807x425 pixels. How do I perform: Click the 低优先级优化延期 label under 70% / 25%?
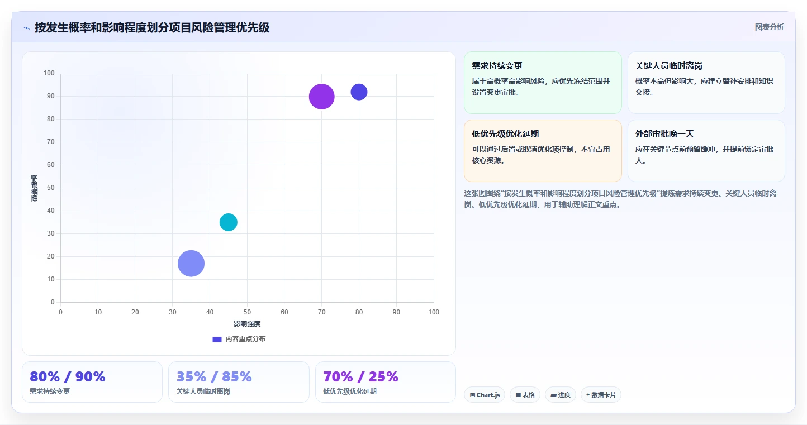click(350, 391)
